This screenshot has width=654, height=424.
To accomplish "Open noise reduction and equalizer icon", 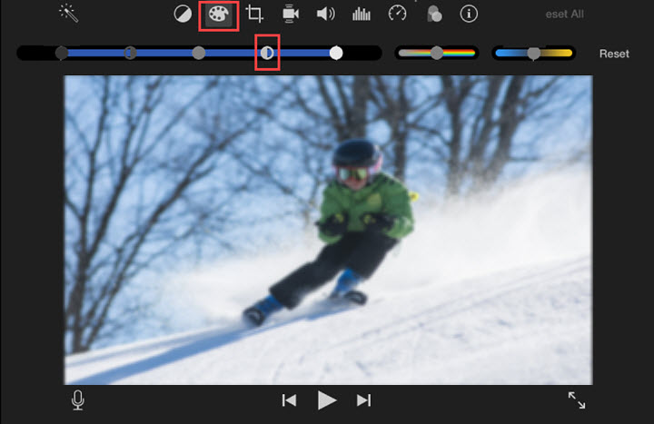I will [x=362, y=14].
